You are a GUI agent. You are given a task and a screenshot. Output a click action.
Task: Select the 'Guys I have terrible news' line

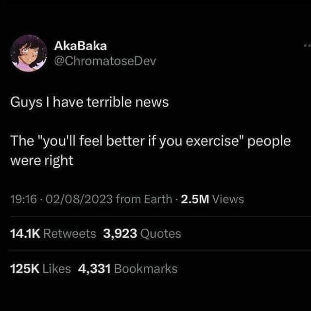pos(89,103)
